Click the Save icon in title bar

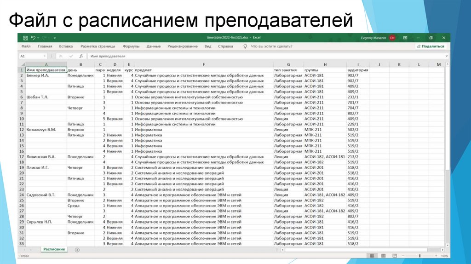tap(25, 38)
